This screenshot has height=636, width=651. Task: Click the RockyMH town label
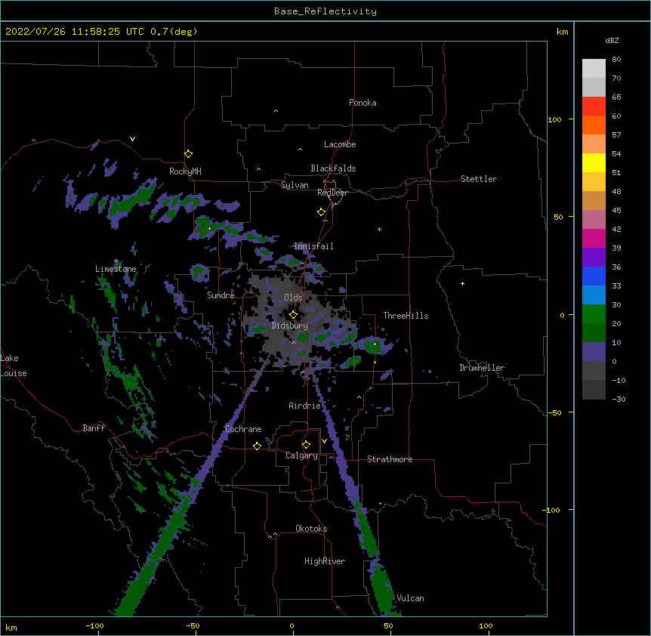point(185,171)
